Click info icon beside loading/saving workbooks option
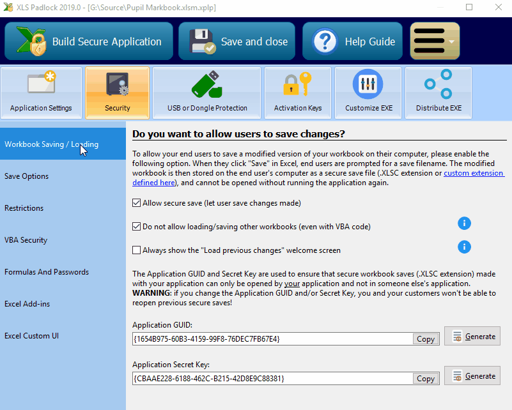Viewport: 512px width, 410px height. tap(465, 224)
